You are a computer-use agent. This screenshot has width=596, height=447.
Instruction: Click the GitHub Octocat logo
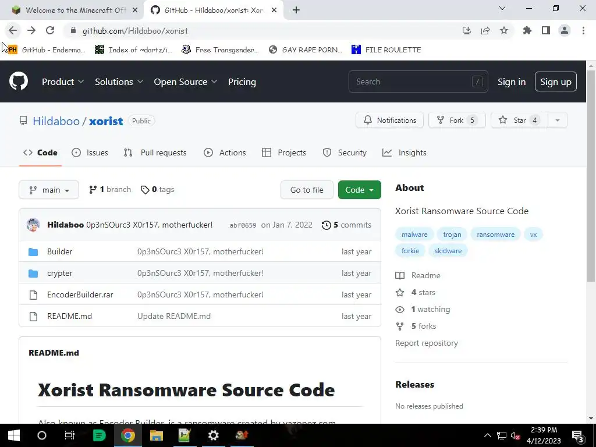[x=18, y=81]
